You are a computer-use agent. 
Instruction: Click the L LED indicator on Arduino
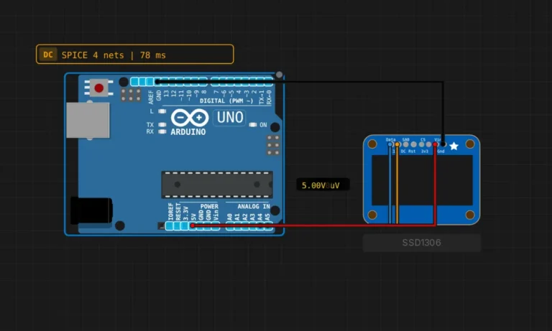[x=162, y=111]
